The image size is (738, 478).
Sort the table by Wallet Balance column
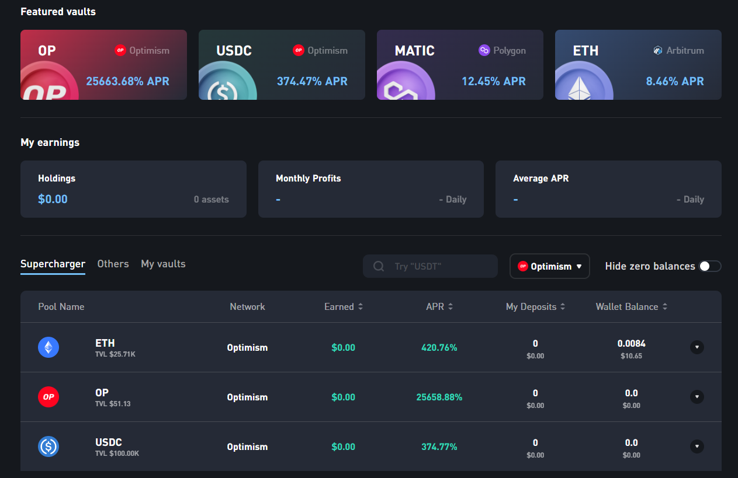[x=631, y=306]
